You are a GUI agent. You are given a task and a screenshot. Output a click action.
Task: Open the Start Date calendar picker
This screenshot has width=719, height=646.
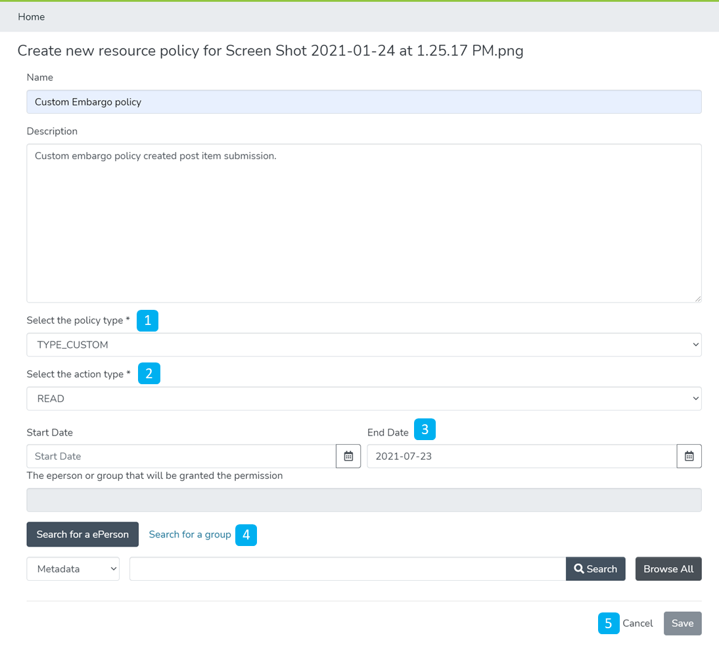coord(348,456)
